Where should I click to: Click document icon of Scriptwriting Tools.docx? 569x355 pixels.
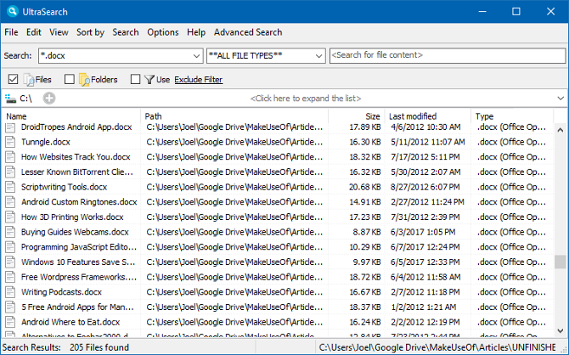[x=10, y=187]
